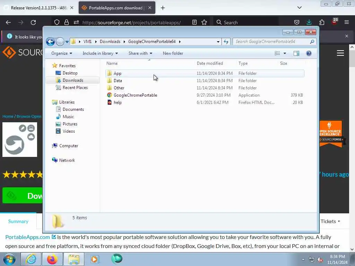The image size is (355, 266).
Task: Open the Firefox extensions puzzle icon
Action: 322,23
